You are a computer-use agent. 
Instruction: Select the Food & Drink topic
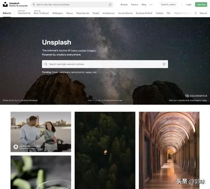24,13
